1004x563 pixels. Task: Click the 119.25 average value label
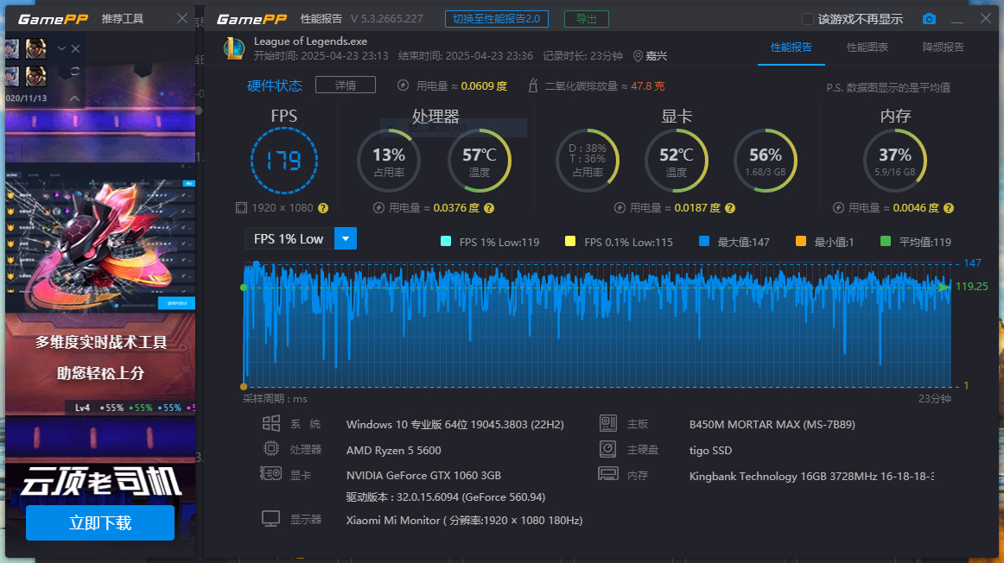tap(971, 287)
